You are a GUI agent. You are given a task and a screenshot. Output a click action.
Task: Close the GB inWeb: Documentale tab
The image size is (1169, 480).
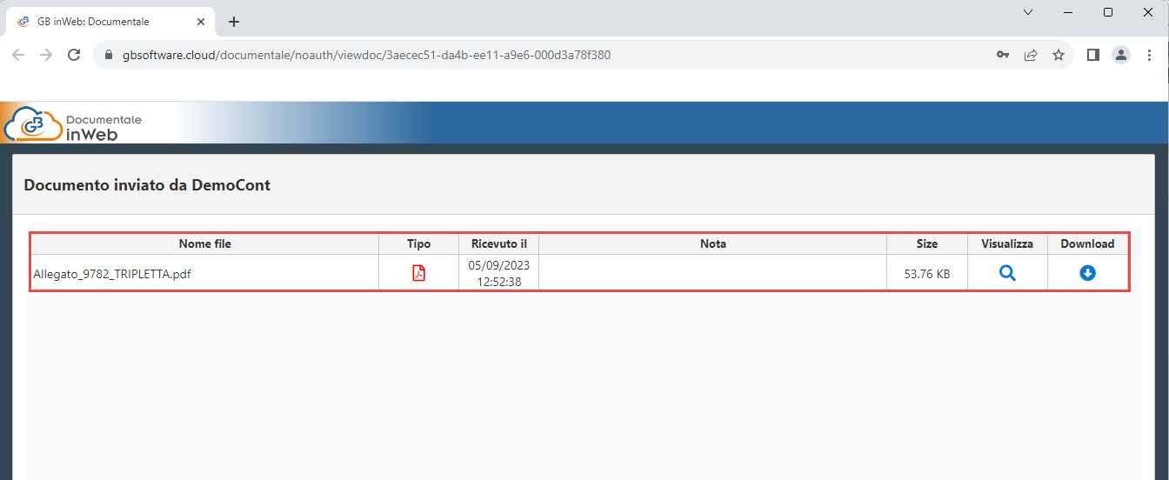tap(201, 21)
